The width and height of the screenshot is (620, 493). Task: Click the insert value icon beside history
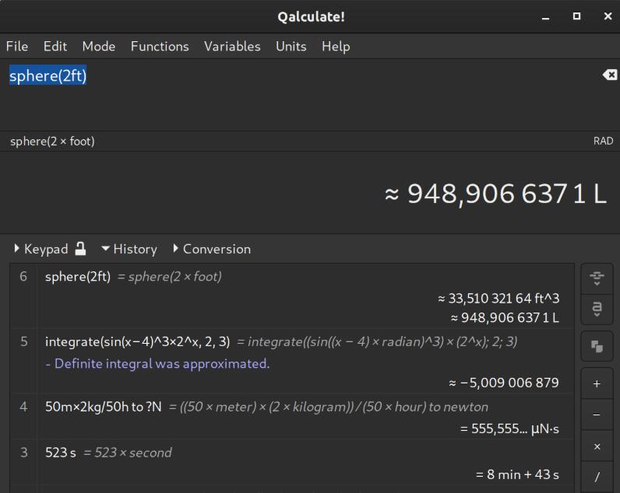tap(597, 278)
